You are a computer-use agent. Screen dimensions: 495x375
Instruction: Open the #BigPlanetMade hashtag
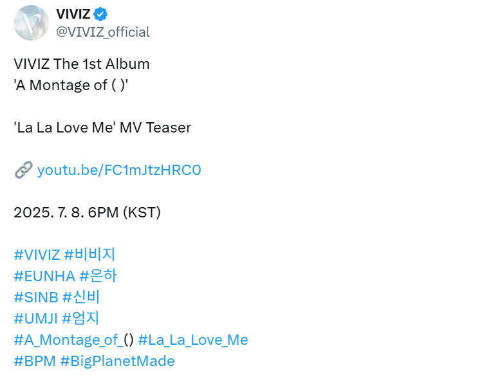[x=117, y=361]
